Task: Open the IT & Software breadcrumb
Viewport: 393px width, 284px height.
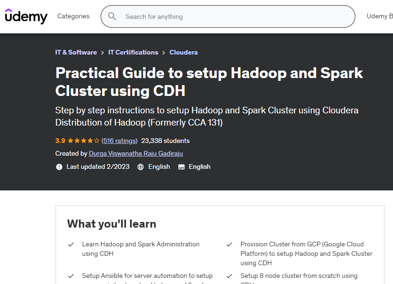Action: [x=76, y=52]
